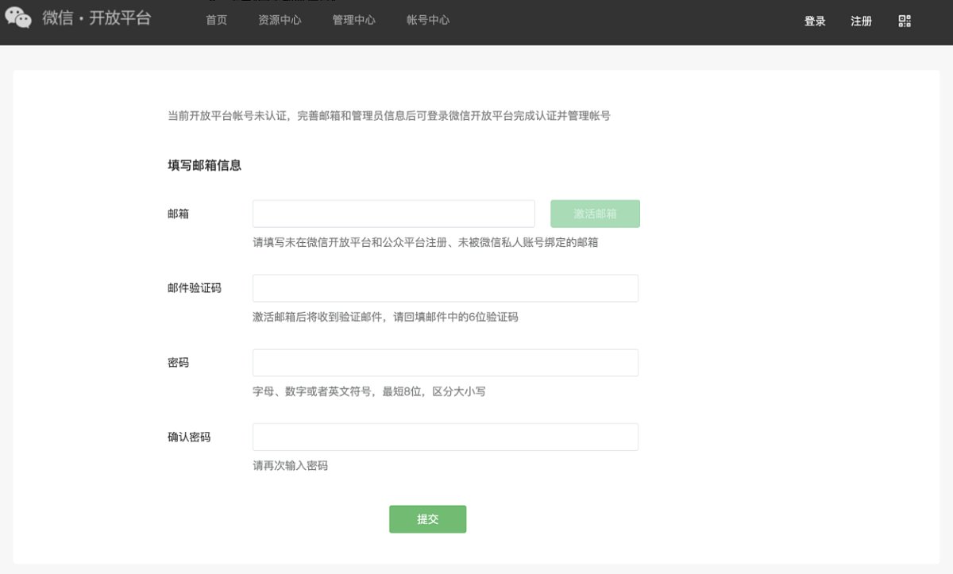Click the 激活邮箱 button

(x=595, y=214)
